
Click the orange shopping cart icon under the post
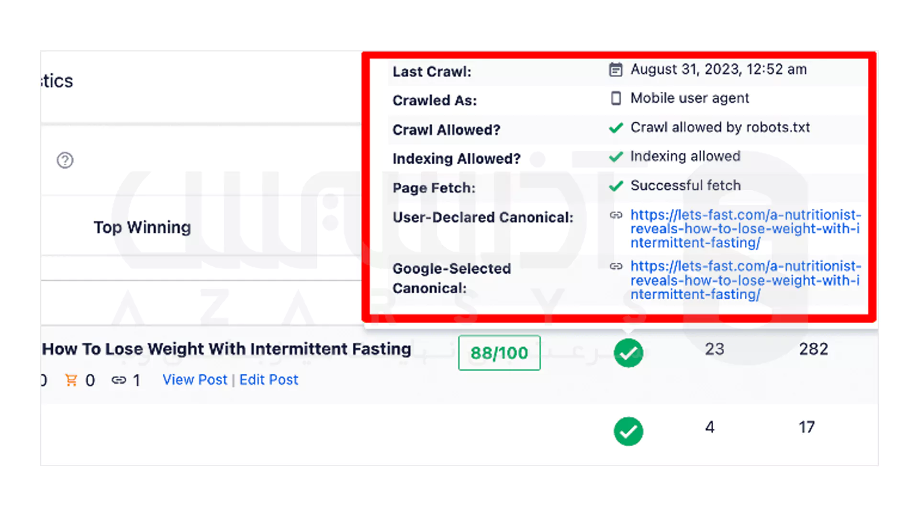(x=71, y=380)
